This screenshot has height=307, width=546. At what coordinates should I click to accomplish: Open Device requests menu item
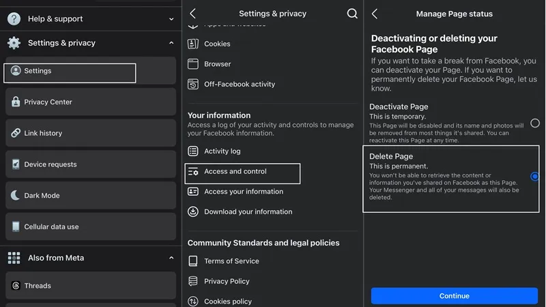pyautogui.click(x=91, y=164)
